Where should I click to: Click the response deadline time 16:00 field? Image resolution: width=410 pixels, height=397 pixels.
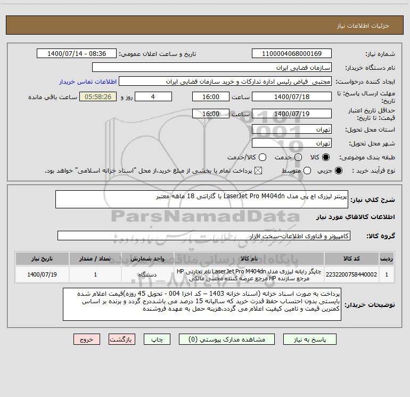pos(211,97)
